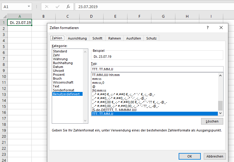The image size is (234, 162).
Task: Open the Ausfüllen tab
Action: tap(133, 38)
